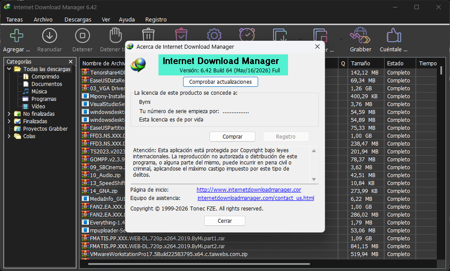This screenshot has height=271, width=450.
Task: Click the 519,94 MB size cell
Action: coord(364,254)
